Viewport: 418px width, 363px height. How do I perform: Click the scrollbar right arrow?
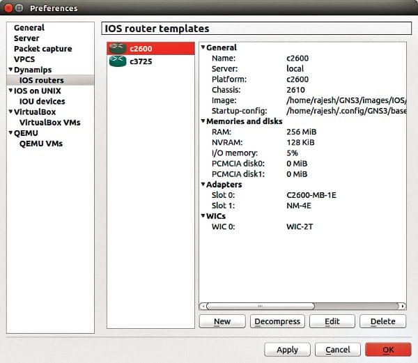click(402, 307)
